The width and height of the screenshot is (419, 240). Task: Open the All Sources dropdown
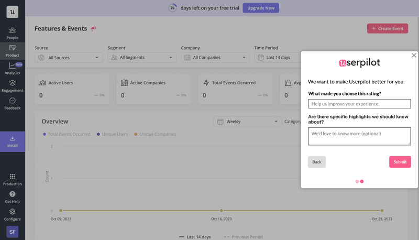click(69, 58)
